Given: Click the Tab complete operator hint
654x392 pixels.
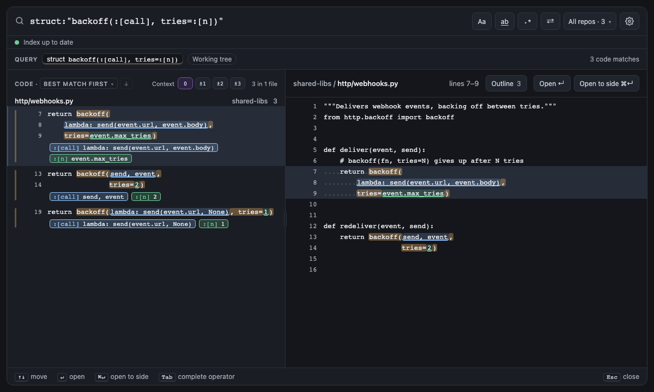Looking at the screenshot, I should pyautogui.click(x=197, y=377).
